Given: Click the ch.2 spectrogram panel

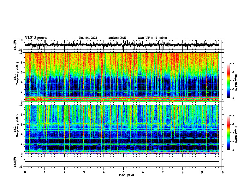Looking at the screenshot, I should pyautogui.click(x=122, y=129).
